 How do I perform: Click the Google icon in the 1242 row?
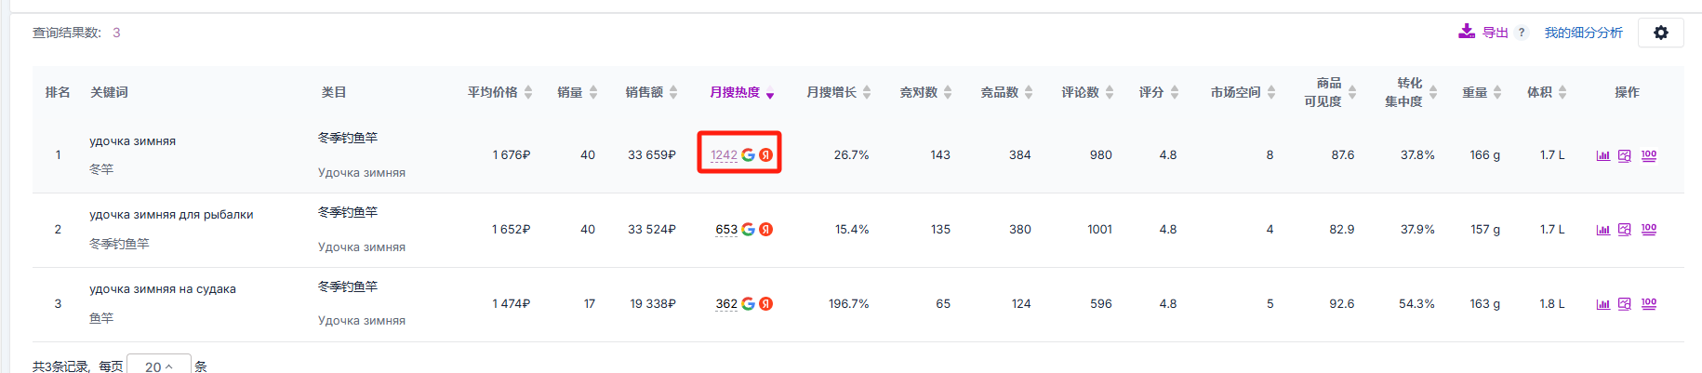coord(748,155)
